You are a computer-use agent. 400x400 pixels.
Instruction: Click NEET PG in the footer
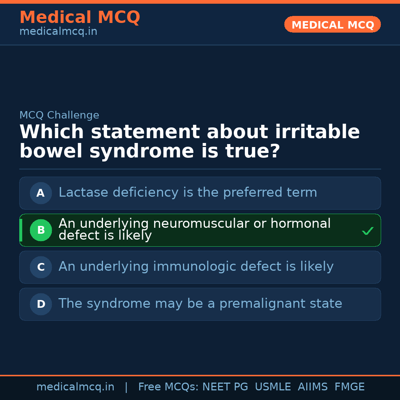click(x=225, y=387)
